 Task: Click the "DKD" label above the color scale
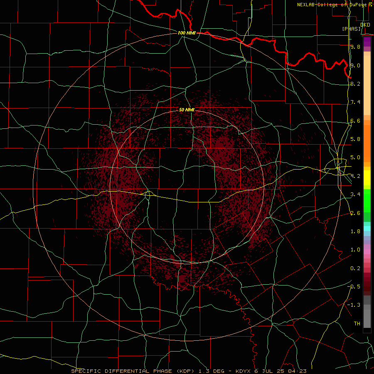click(x=365, y=25)
